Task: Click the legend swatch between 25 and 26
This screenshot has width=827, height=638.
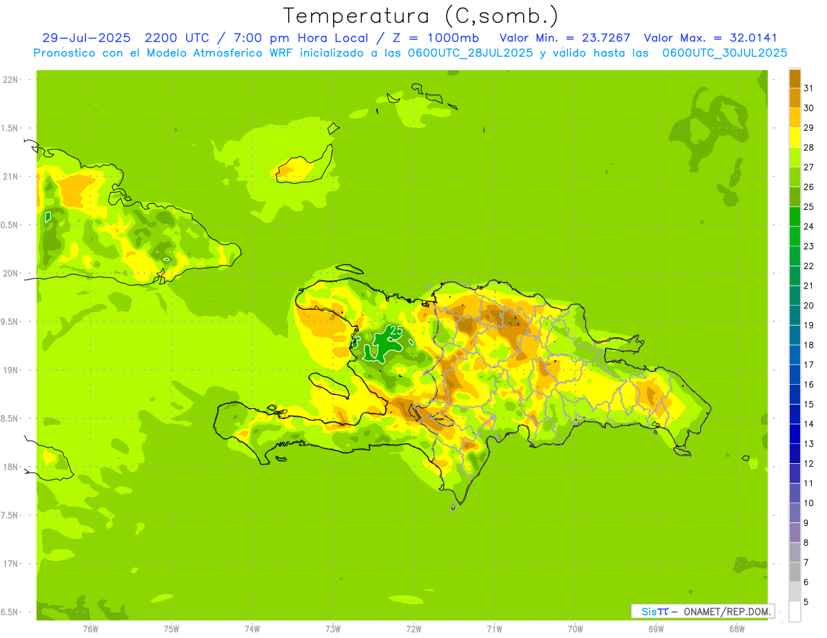Action: pyautogui.click(x=795, y=197)
